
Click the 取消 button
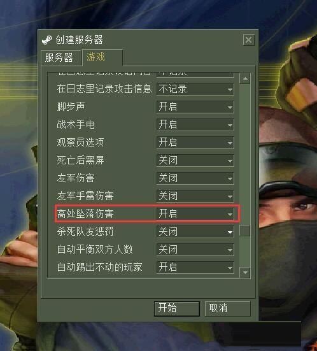pos(227,308)
